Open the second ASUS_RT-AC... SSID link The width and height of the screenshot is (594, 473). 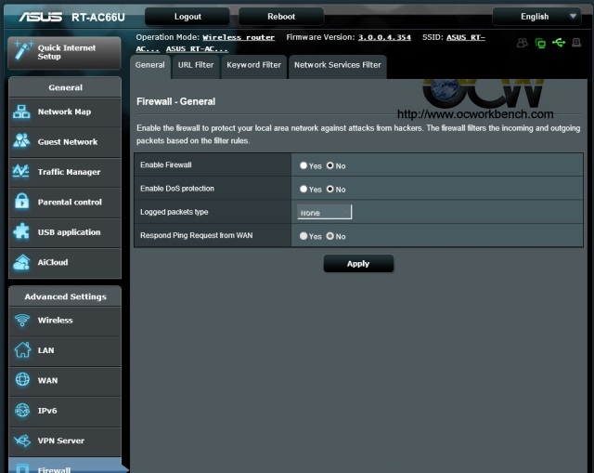[197, 49]
